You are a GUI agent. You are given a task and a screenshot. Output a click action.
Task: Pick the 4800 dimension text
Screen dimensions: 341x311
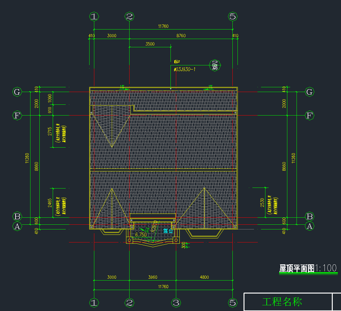coord(204,277)
